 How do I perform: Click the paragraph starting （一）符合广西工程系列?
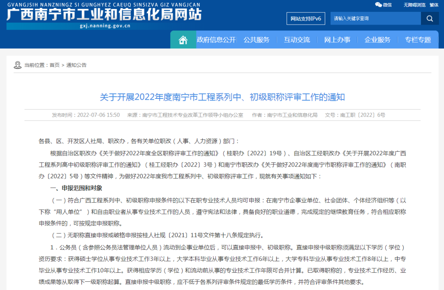(222, 212)
